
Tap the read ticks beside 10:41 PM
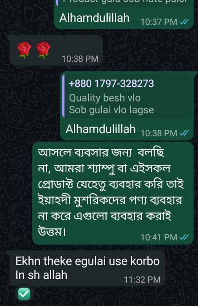pyautogui.click(x=184, y=237)
